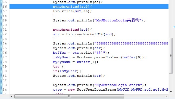Click the vertical scrollbar thumb

(171, 56)
